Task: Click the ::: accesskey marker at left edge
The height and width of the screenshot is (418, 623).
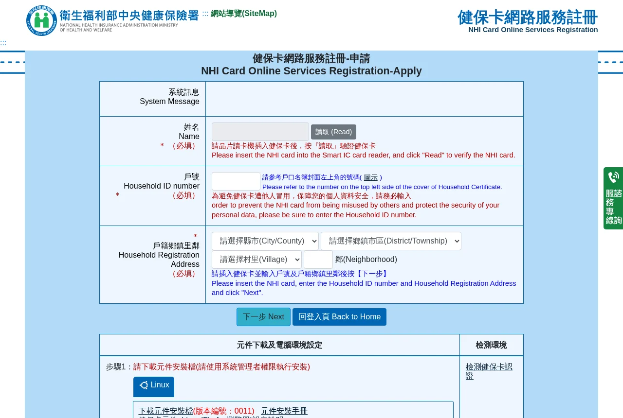Action: pyautogui.click(x=3, y=43)
